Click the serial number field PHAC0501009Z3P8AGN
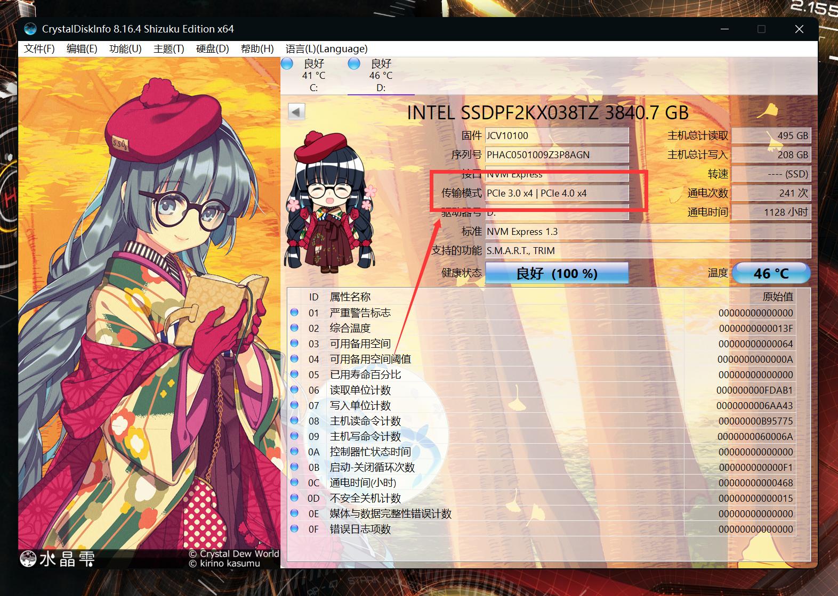Image resolution: width=838 pixels, height=596 pixels. click(x=557, y=155)
